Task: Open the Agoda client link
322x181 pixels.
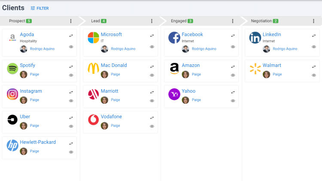Action: point(27,34)
